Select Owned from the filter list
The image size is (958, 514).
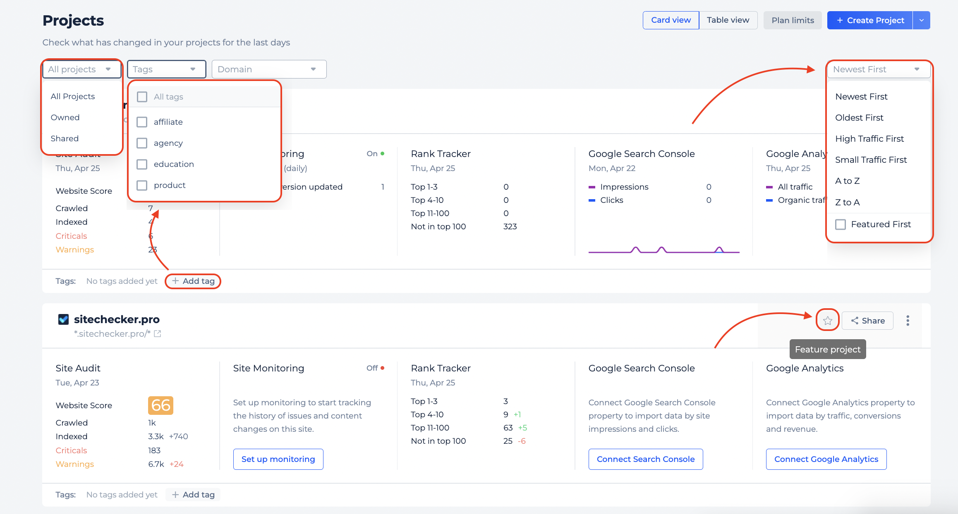click(x=65, y=117)
